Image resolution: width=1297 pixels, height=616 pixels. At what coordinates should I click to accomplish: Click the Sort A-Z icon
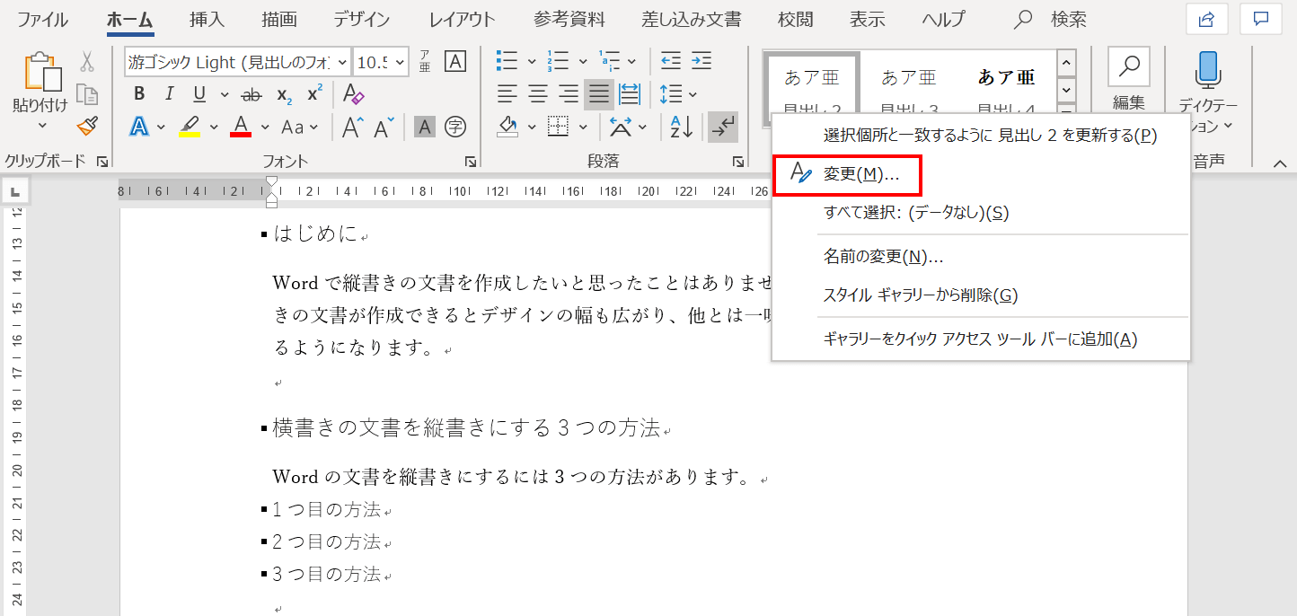click(x=682, y=127)
